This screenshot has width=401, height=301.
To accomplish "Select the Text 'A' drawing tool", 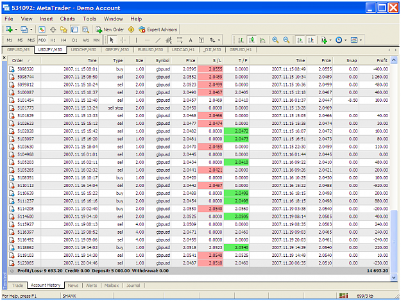I will (191, 40).
